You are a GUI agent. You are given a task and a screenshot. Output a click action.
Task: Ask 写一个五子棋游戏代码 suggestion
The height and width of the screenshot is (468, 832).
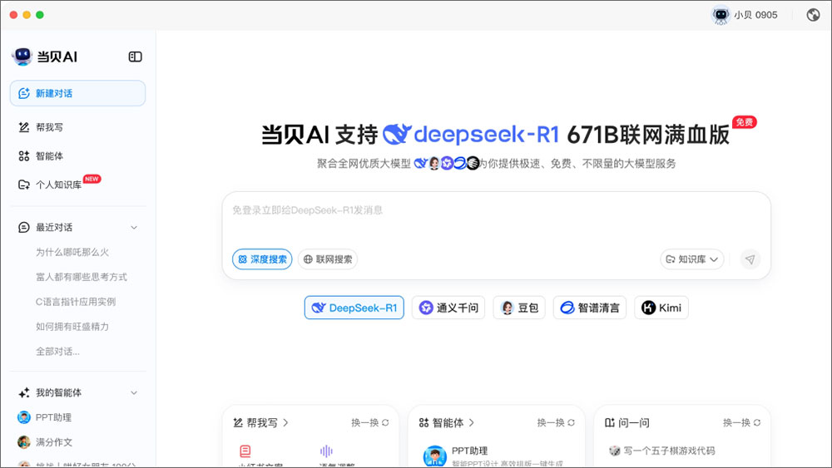(662, 451)
